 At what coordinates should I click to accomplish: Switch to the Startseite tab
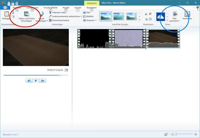point(17,8)
